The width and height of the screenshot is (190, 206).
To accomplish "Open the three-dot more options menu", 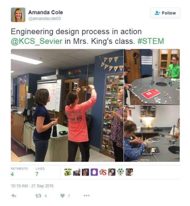I will 87,196.
